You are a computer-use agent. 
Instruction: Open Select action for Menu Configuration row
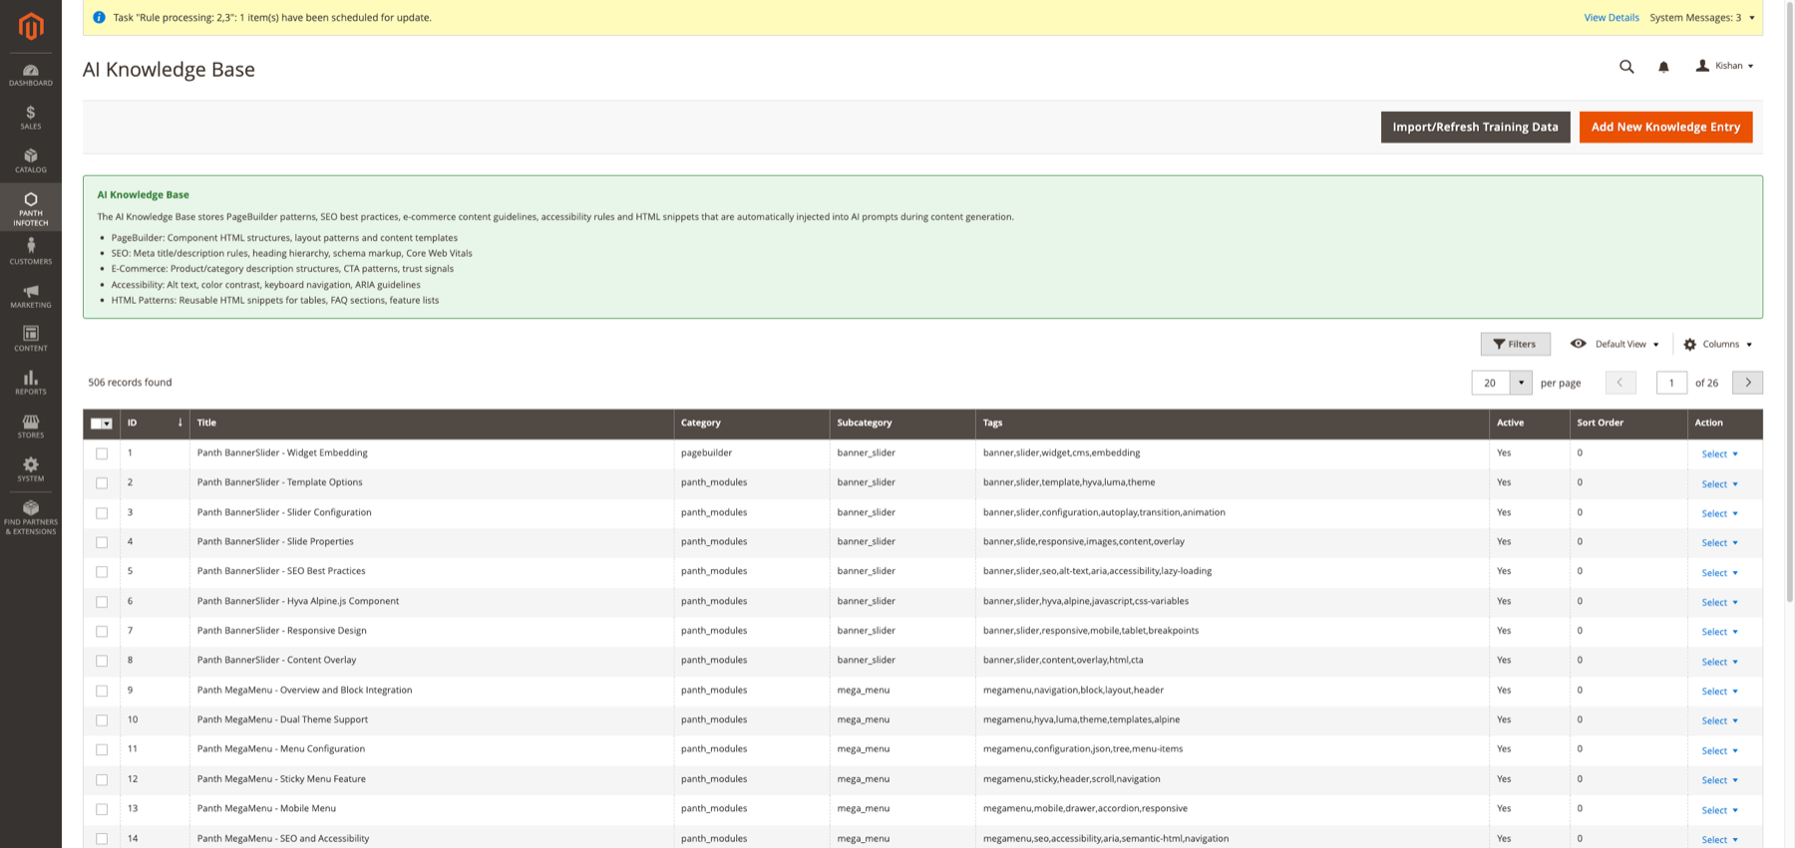pos(1719,750)
